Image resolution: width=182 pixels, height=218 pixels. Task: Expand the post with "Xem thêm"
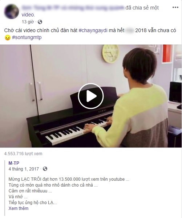pos(19,208)
